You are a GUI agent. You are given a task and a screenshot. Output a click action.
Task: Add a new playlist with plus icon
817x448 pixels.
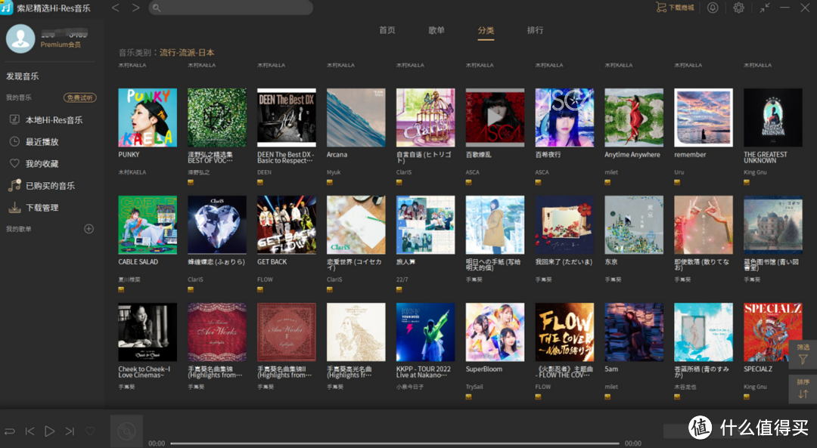pos(89,229)
